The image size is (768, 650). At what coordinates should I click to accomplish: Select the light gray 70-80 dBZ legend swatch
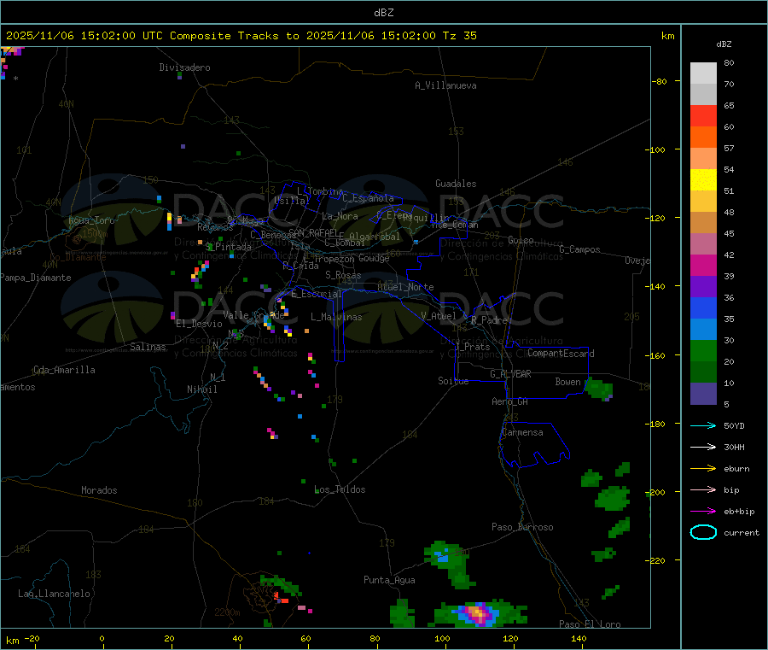(703, 73)
